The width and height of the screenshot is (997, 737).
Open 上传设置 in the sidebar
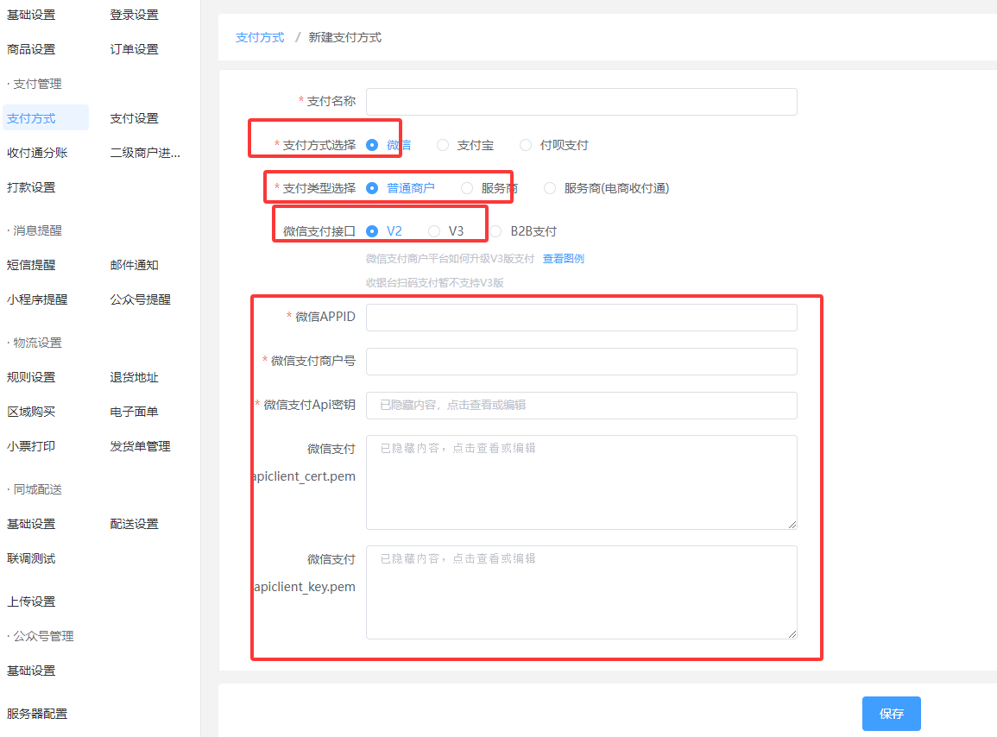tap(31, 601)
